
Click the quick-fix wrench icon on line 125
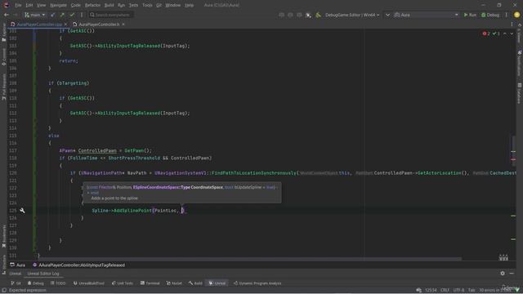pyautogui.click(x=22, y=211)
